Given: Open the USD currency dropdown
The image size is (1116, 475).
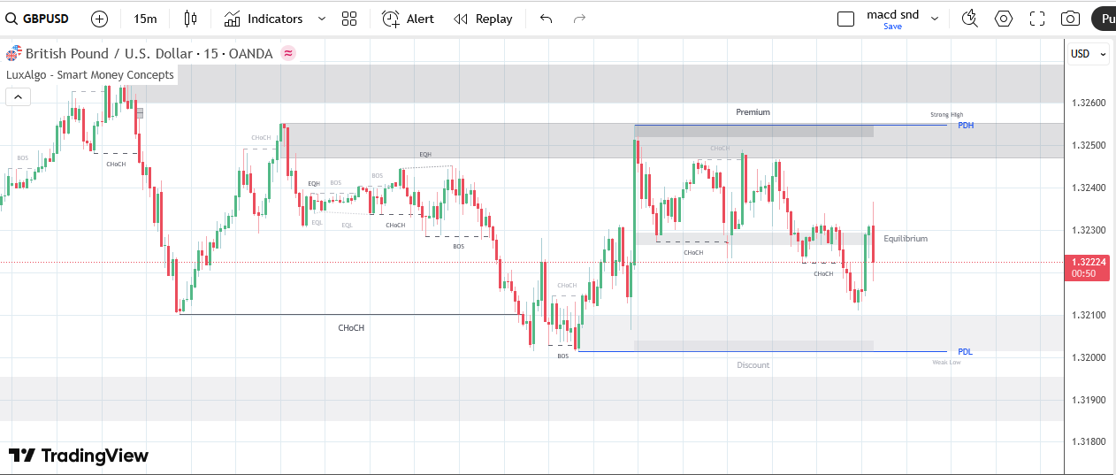Looking at the screenshot, I should (1088, 54).
